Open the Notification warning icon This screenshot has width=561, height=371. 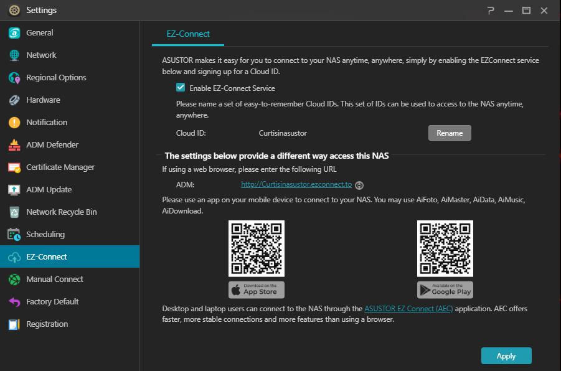[14, 123]
